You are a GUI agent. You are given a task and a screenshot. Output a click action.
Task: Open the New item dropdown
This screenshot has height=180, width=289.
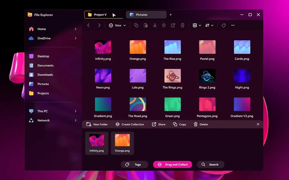coord(117,25)
